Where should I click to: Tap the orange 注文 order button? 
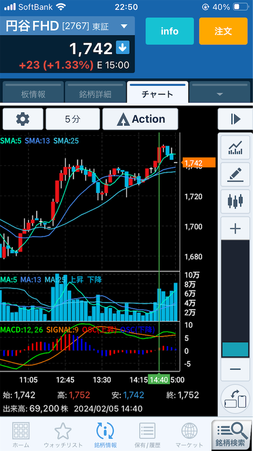[223, 31]
